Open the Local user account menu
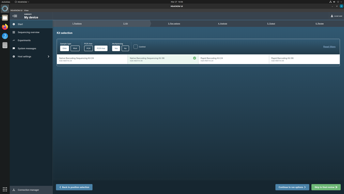Image resolution: width=344 pixels, height=194 pixels. point(336,16)
